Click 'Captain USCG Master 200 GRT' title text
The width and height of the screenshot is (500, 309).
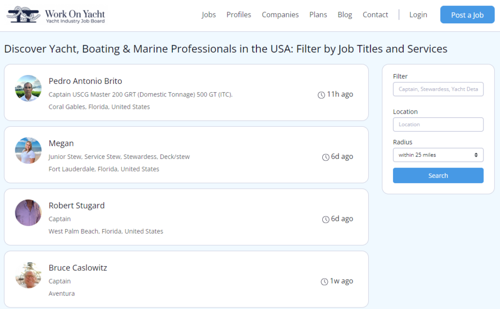141,95
